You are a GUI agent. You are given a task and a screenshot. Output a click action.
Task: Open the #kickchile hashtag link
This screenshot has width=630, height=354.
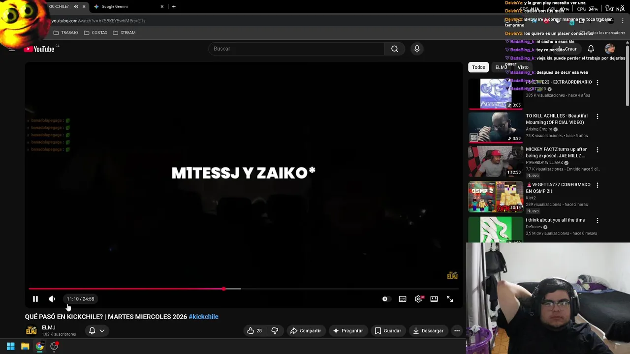203,317
